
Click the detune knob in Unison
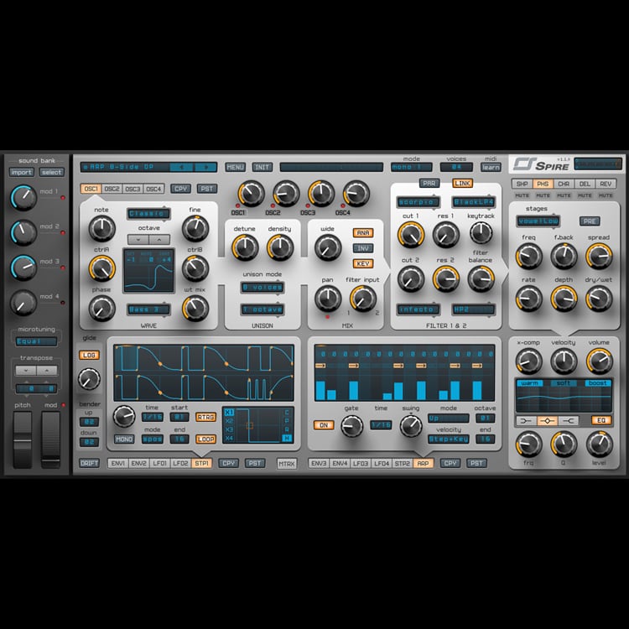[x=245, y=247]
